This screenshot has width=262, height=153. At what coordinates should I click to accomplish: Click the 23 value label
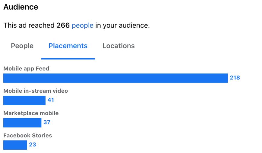pyautogui.click(x=33, y=145)
